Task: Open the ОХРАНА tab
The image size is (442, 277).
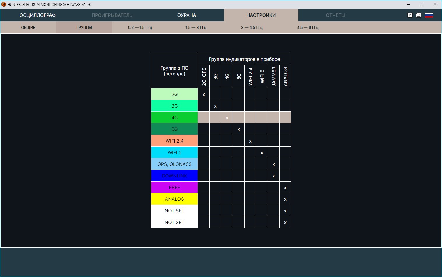Action: point(186,15)
